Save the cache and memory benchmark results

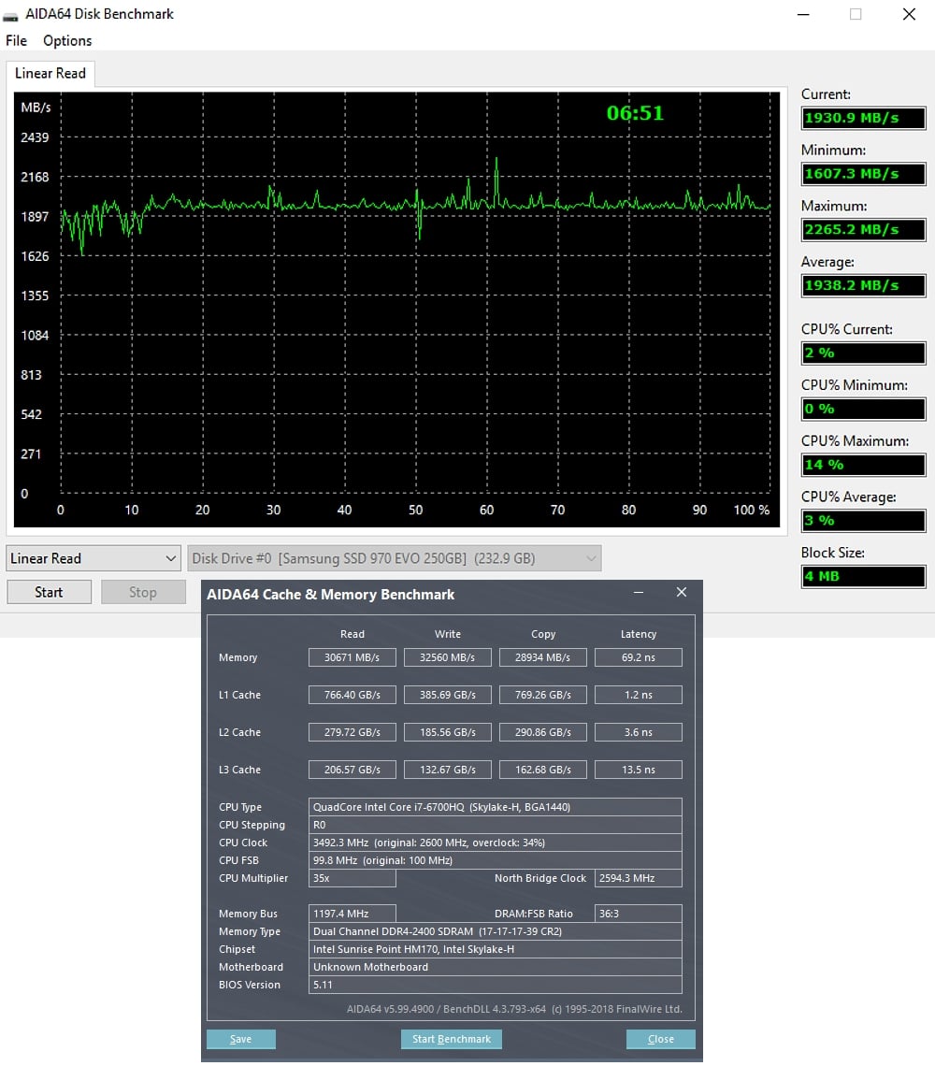[241, 1039]
